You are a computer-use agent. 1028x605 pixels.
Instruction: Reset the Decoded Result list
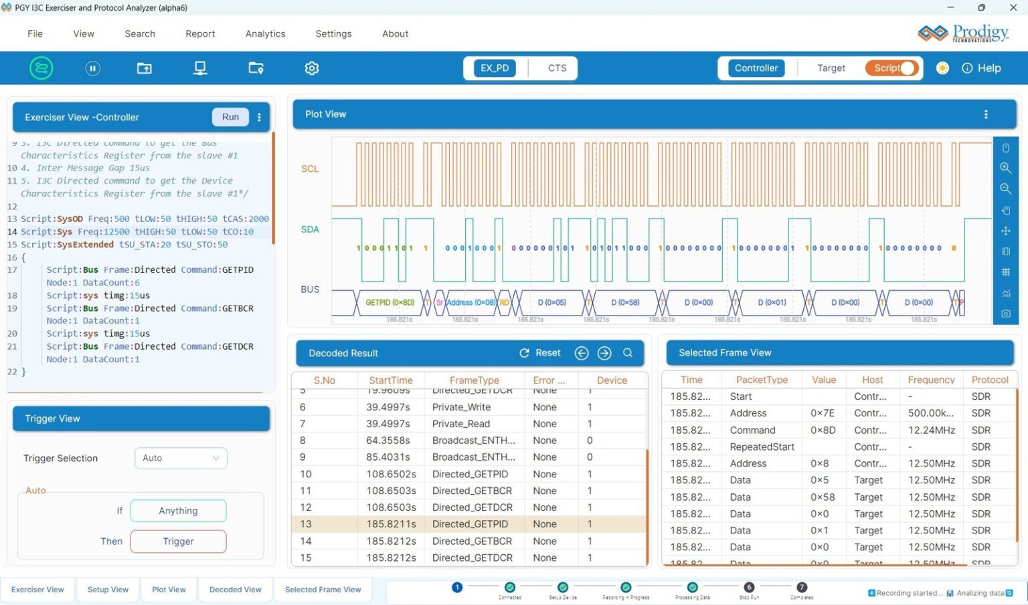(x=539, y=353)
